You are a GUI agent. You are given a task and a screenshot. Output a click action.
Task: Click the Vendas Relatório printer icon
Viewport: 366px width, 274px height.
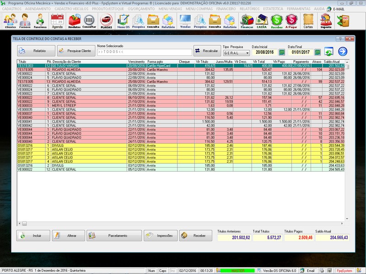(x=230, y=21)
